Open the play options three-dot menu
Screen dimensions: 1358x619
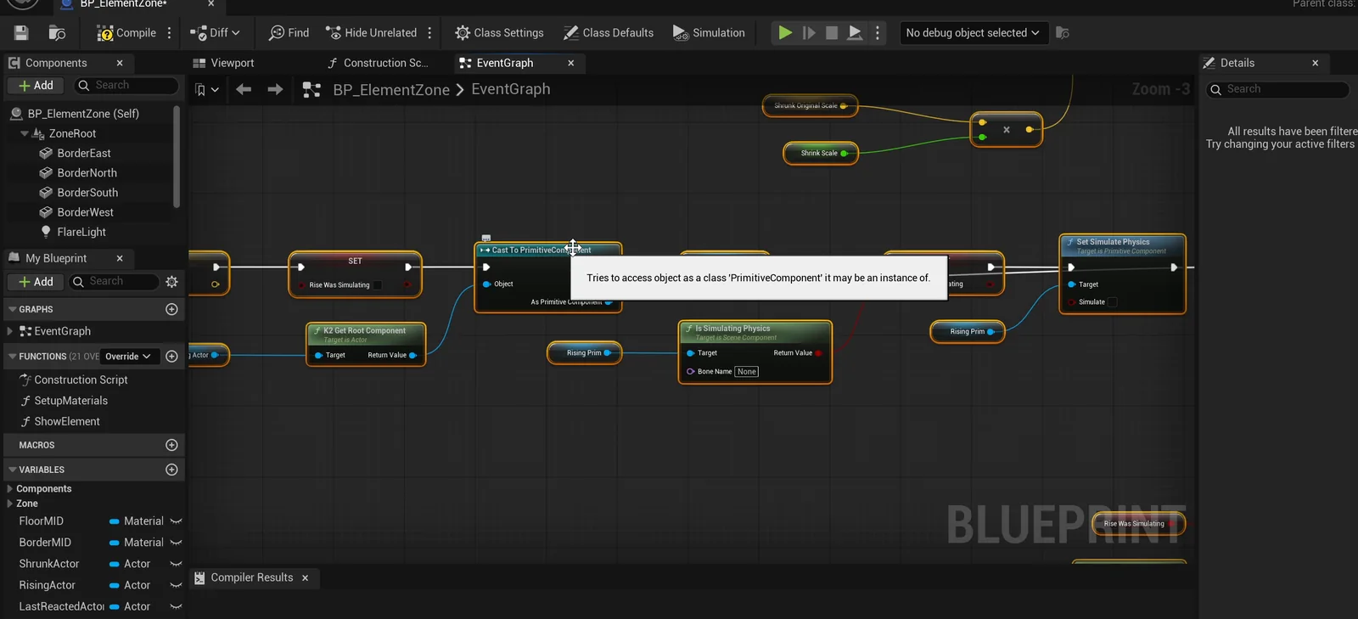(878, 33)
